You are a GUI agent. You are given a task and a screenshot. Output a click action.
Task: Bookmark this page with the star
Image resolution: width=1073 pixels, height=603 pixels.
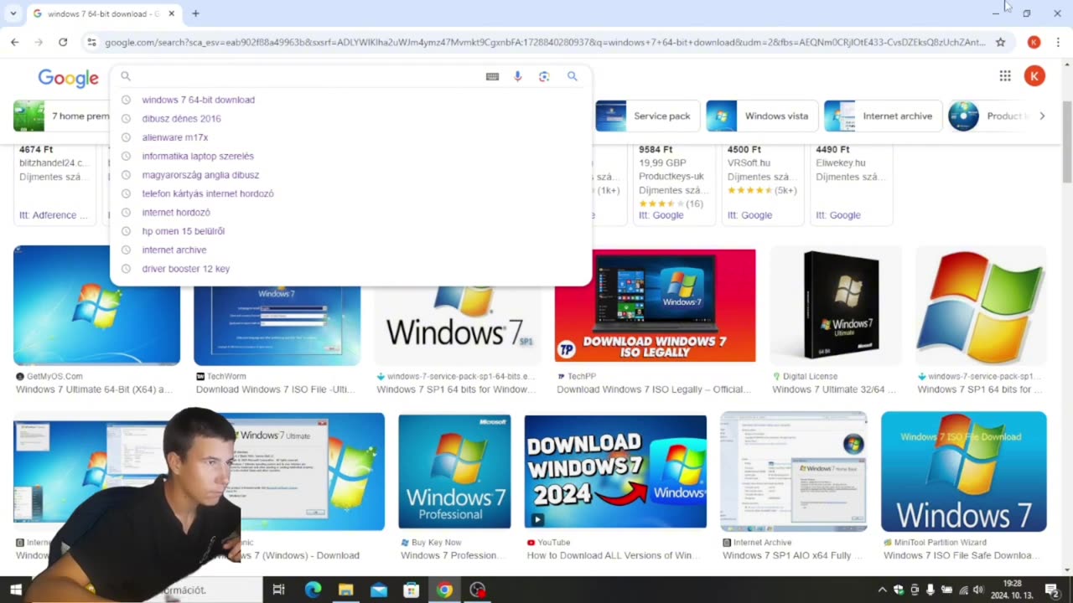point(1000,42)
